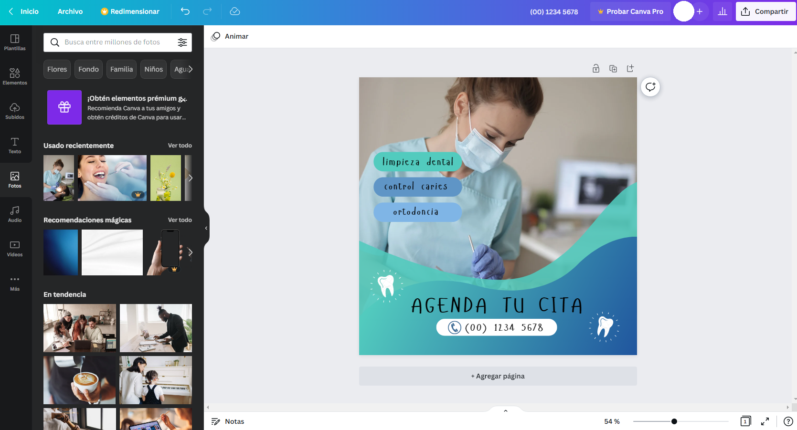Viewport: 797px width, 430px height.
Task: Open the Elementos sidebar panel
Action: (x=15, y=77)
